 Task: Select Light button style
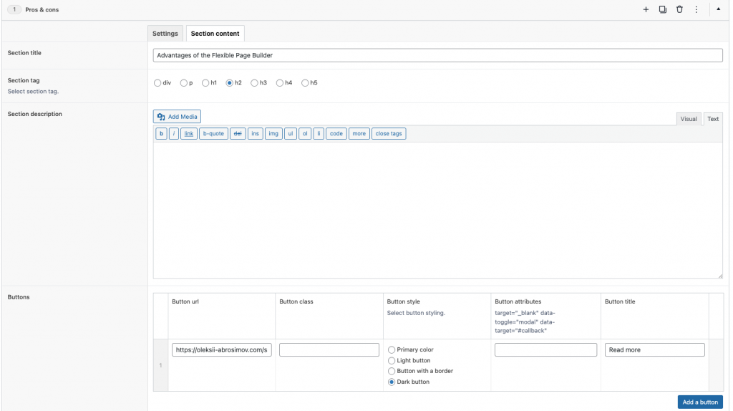tap(392, 360)
